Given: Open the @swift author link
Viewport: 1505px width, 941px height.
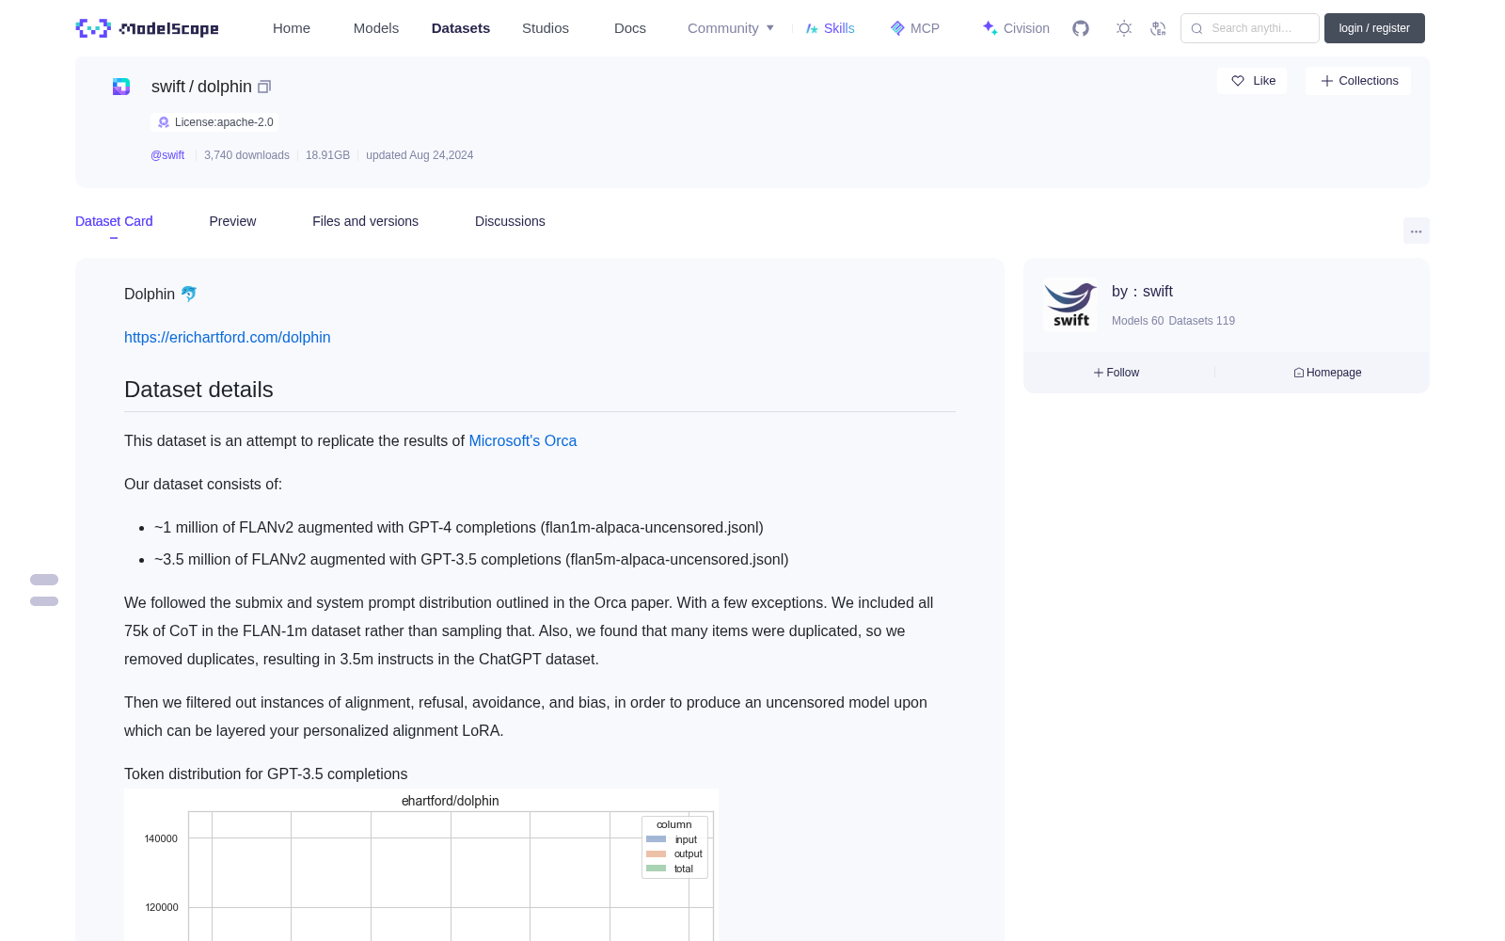Looking at the screenshot, I should (167, 155).
